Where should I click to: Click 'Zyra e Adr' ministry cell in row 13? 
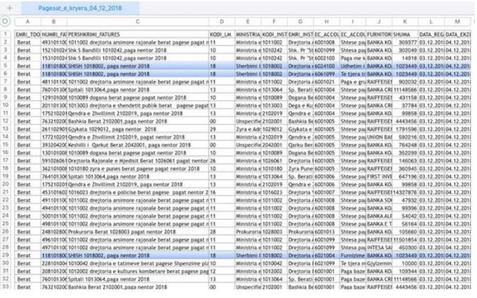tap(248, 129)
